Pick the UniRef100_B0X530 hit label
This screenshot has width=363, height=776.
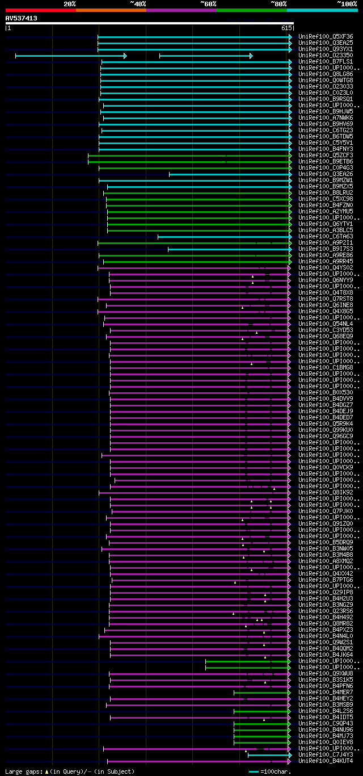(x=326, y=392)
